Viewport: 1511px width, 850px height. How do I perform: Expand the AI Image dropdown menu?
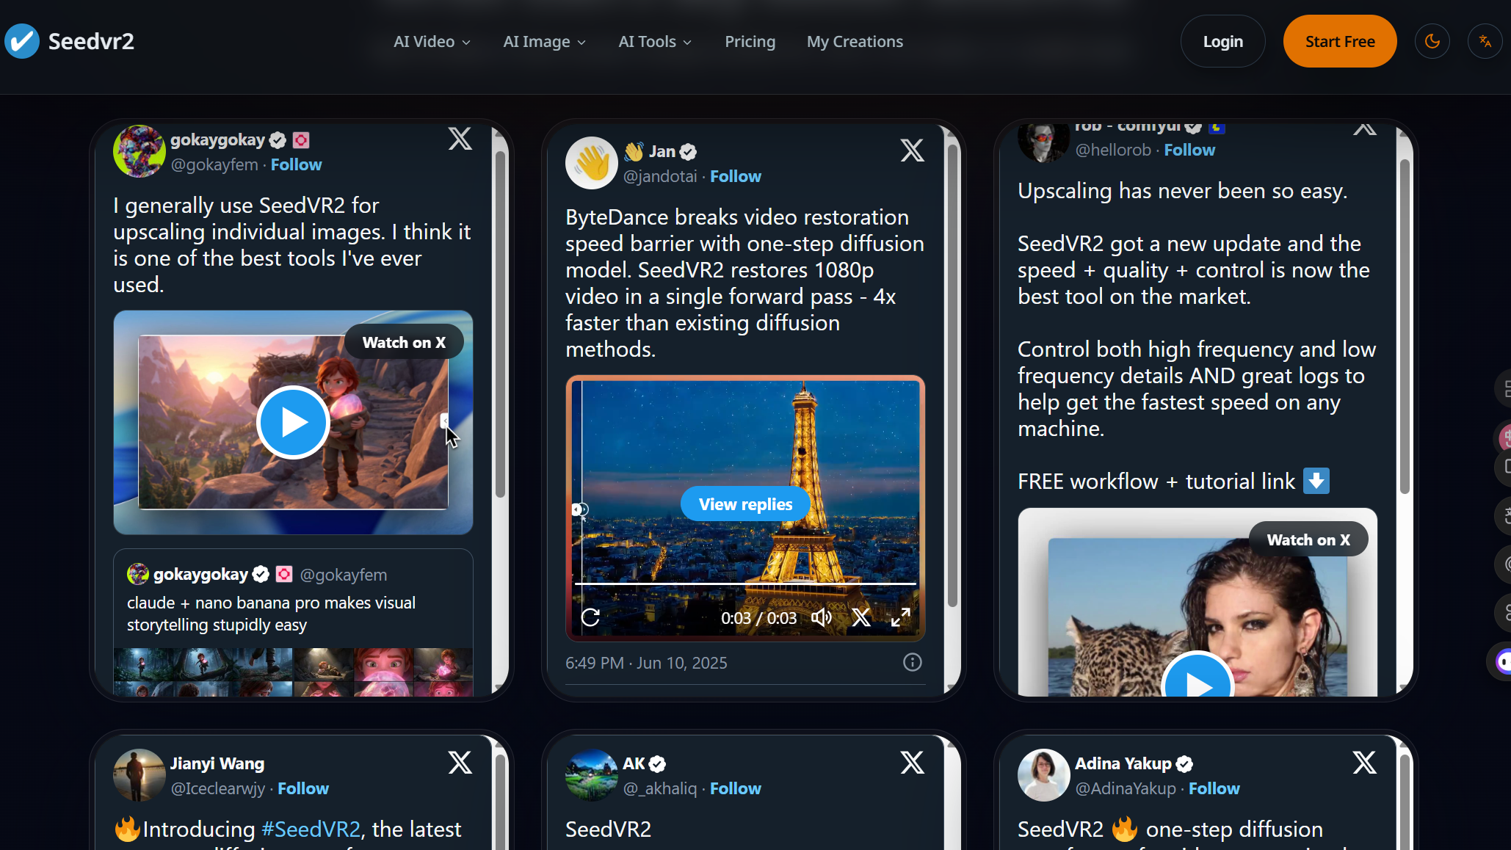point(544,42)
